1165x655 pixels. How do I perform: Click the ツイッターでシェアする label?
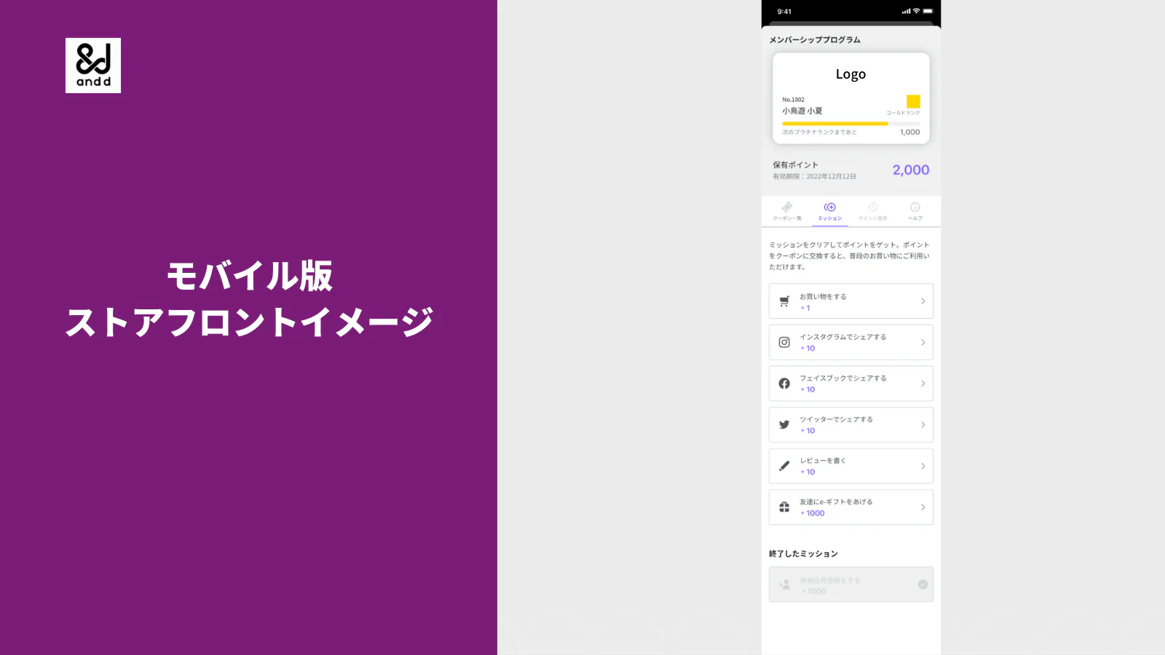coord(836,420)
